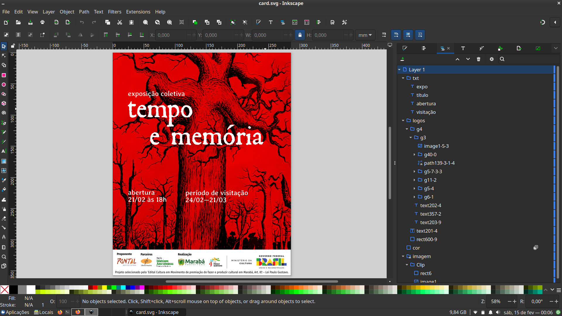Click Raise selection to top icon
562x316 pixels.
pos(106,35)
